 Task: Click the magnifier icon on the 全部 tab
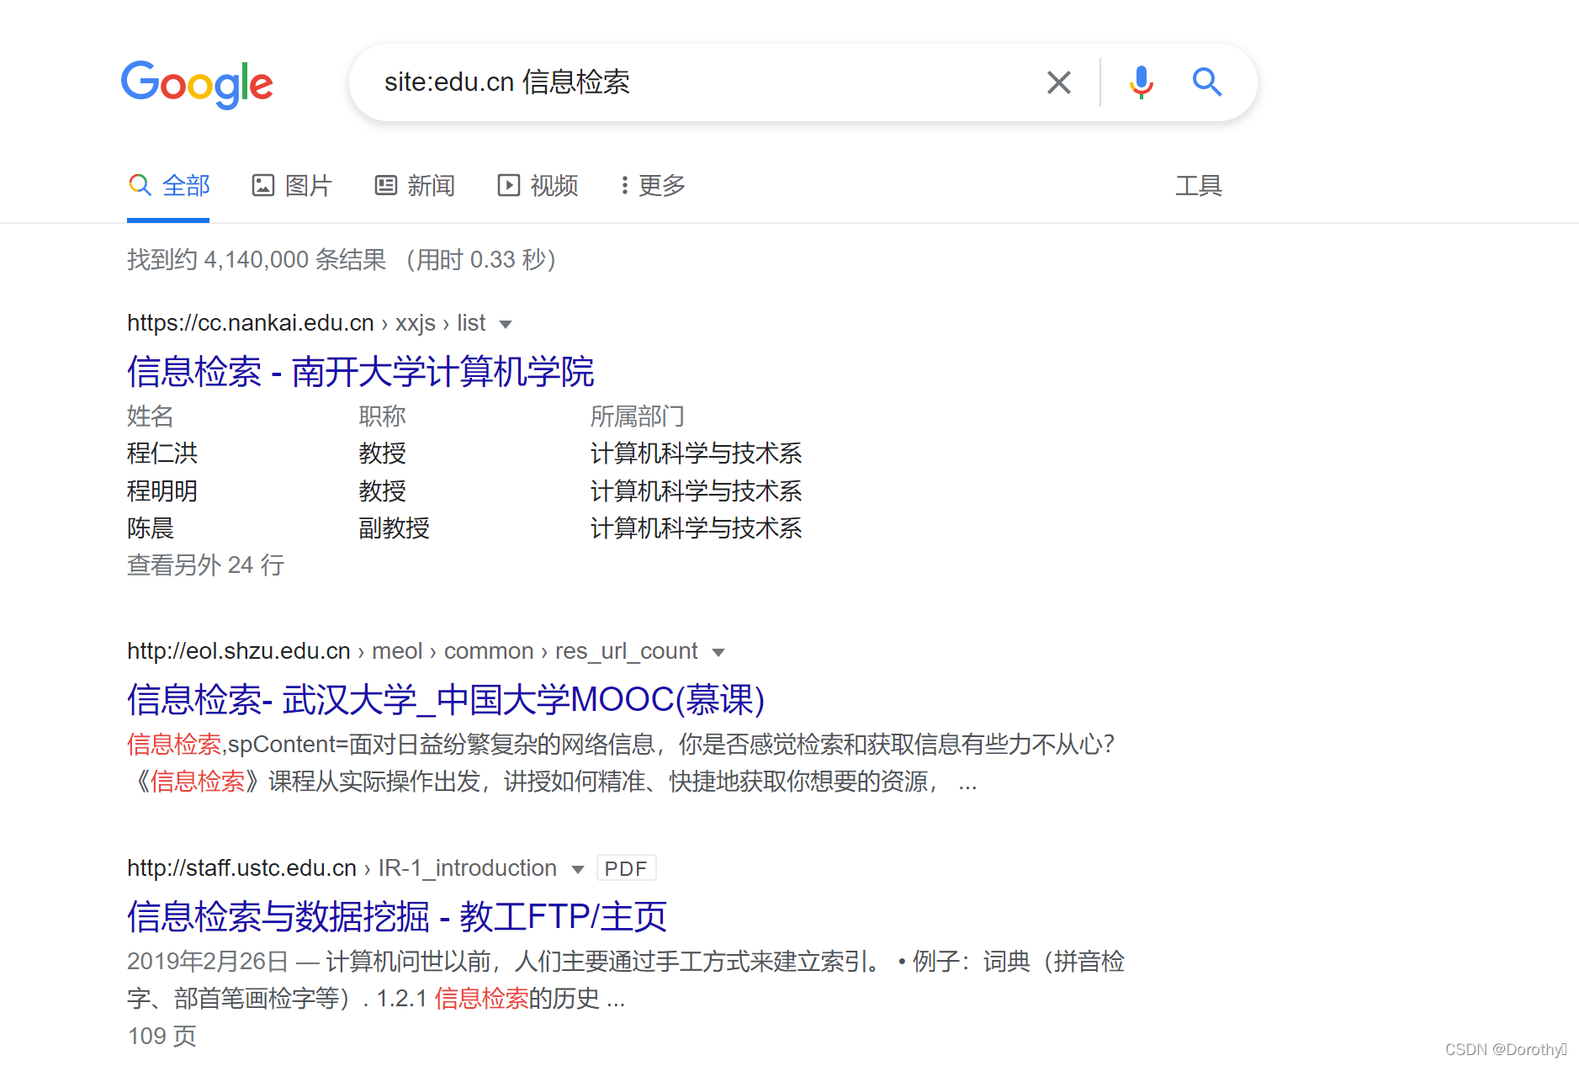coord(140,185)
